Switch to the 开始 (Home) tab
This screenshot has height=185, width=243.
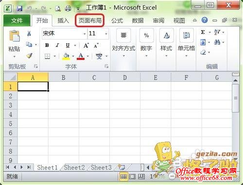tap(42, 20)
